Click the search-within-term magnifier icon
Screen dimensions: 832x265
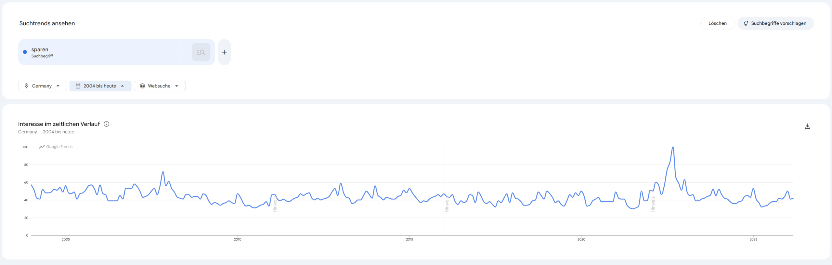201,52
